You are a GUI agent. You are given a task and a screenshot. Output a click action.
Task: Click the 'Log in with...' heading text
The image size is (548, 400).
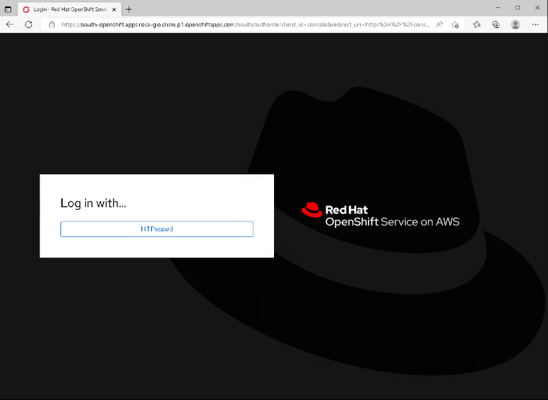coord(93,203)
